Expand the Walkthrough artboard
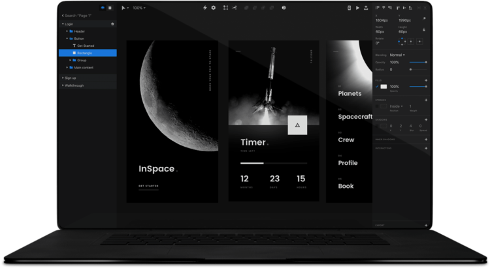The width and height of the screenshot is (490, 268). pyautogui.click(x=63, y=85)
